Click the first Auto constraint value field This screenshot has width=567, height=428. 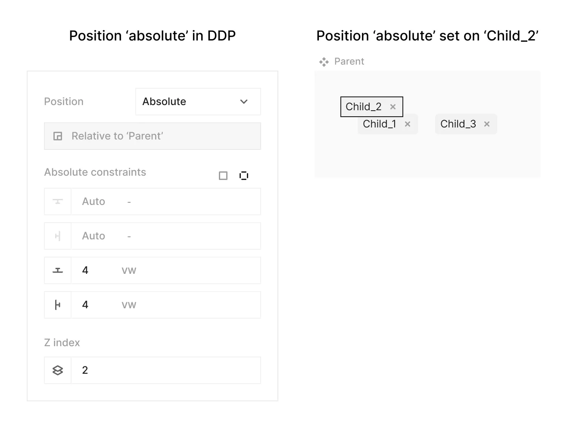pyautogui.click(x=166, y=202)
